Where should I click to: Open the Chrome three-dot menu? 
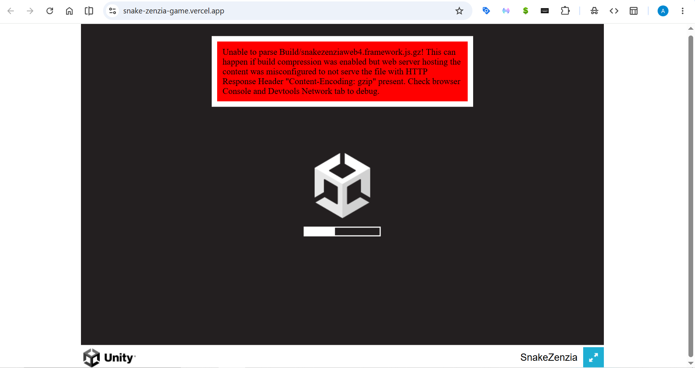pos(683,11)
